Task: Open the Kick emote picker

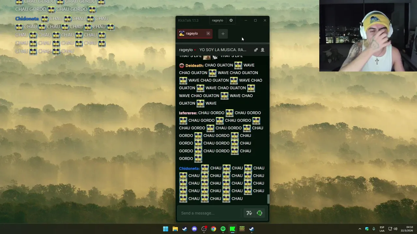Action: (260, 213)
